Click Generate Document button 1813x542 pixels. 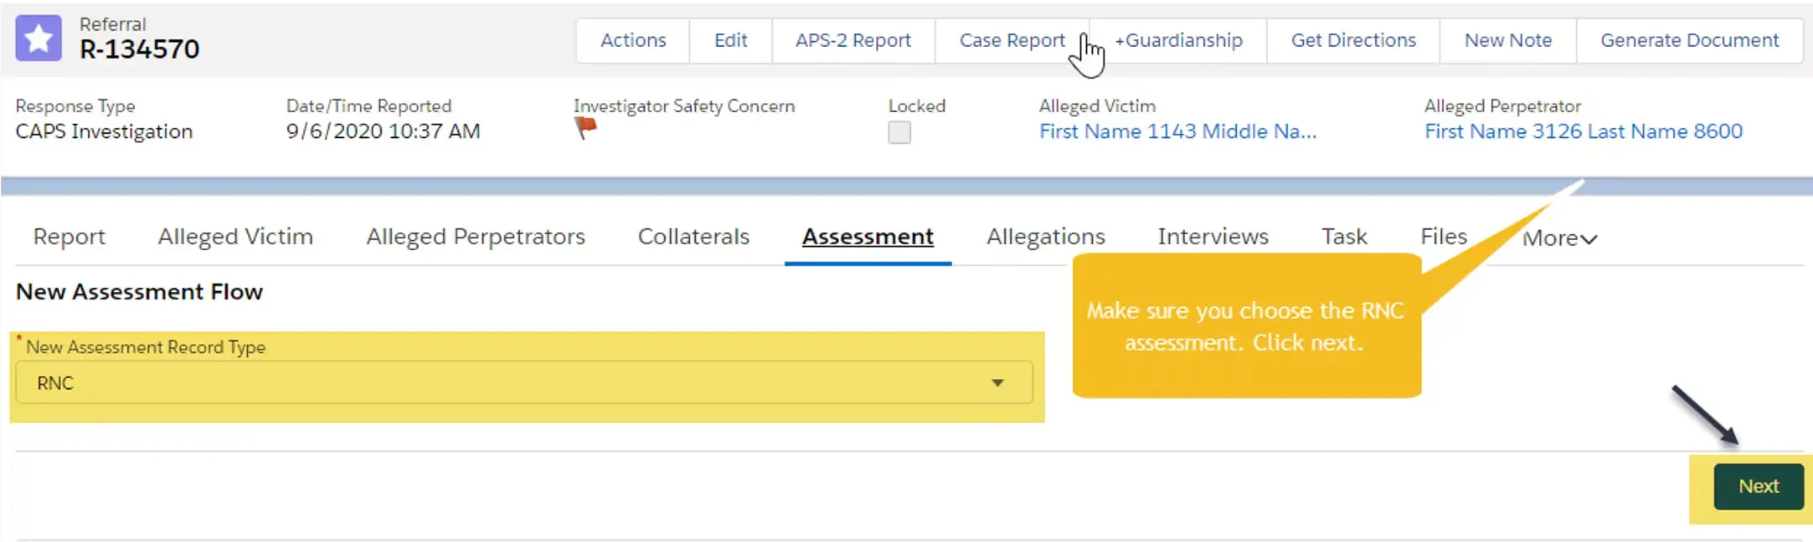coord(1689,40)
